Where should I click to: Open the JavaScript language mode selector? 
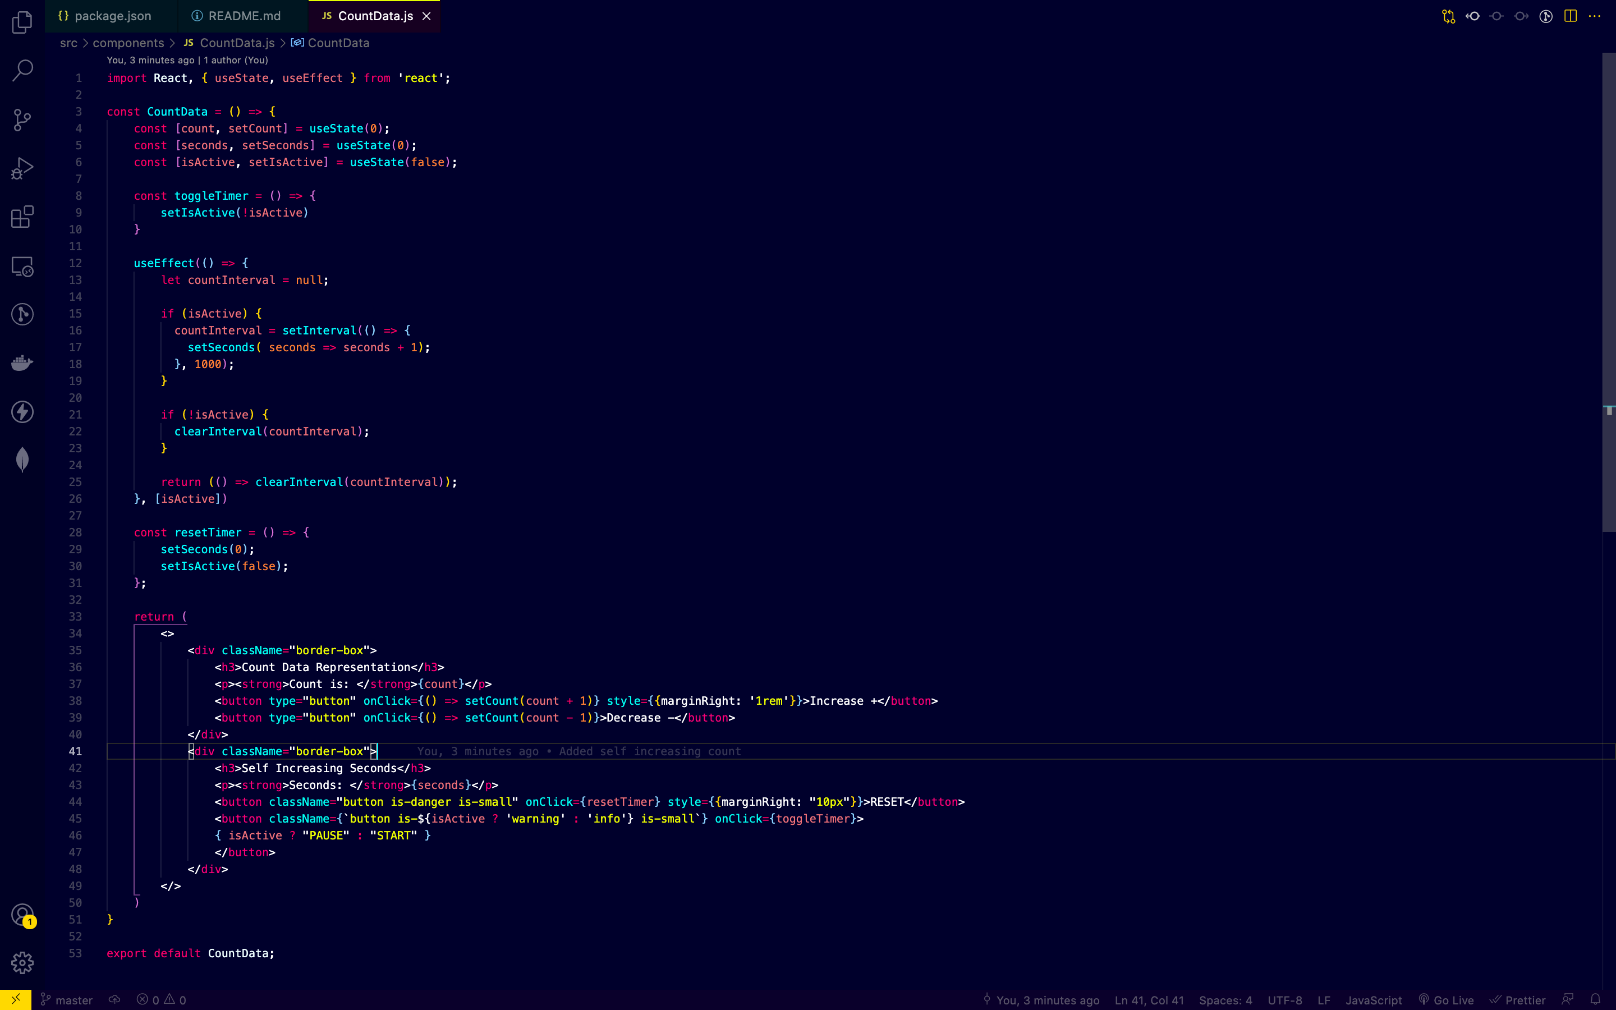pyautogui.click(x=1373, y=1000)
